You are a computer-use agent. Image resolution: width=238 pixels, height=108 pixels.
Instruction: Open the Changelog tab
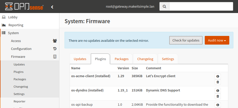[145, 59]
